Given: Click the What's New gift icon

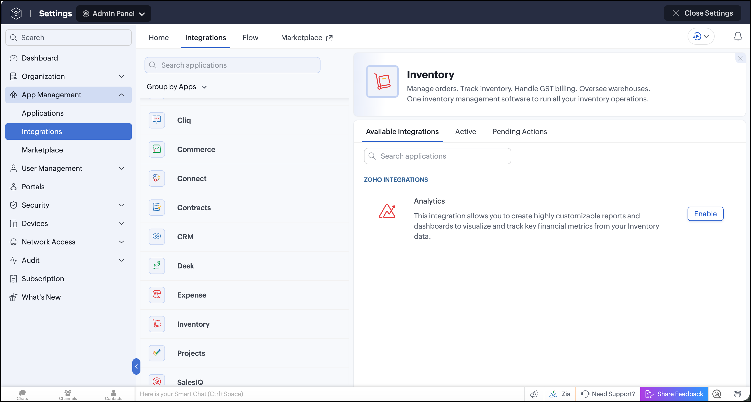Looking at the screenshot, I should point(13,297).
